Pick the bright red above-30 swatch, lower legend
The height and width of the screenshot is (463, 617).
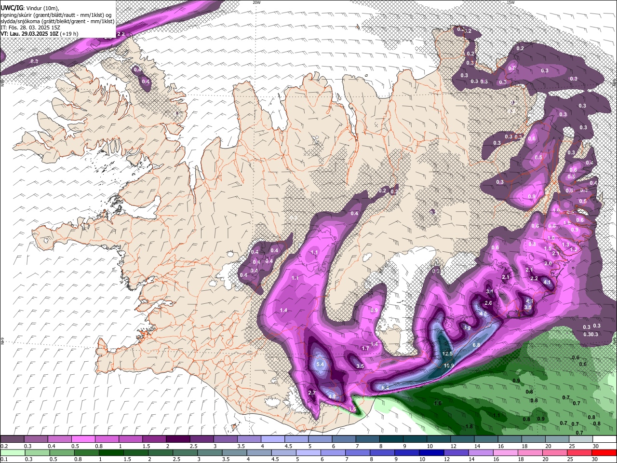tap(604, 453)
